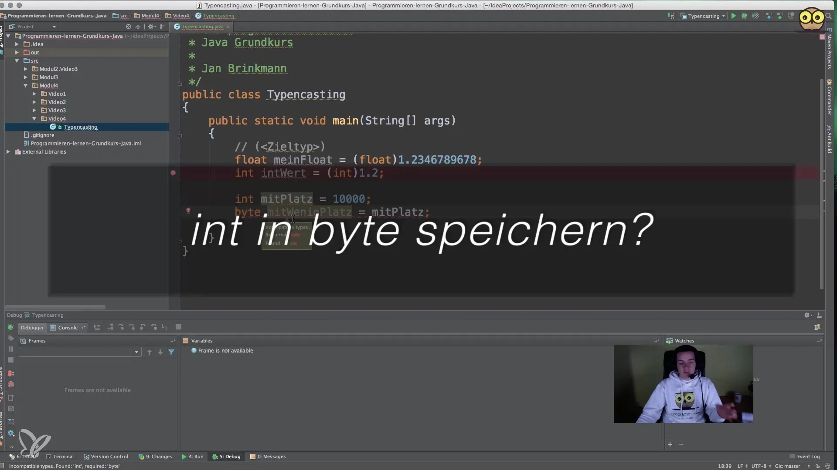Viewport: 837px width, 470px height.
Task: Click the Make Project icon
Action: click(670, 16)
